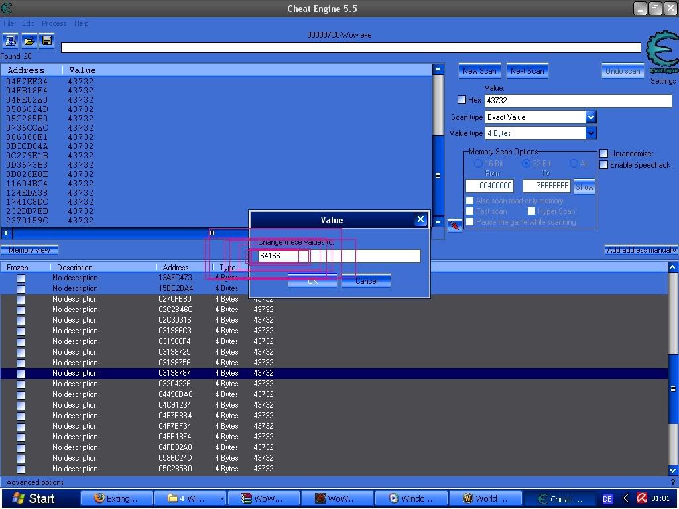This screenshot has height=509, width=679.
Task: Toggle the Hyper Scan checkbox
Action: tap(531, 211)
